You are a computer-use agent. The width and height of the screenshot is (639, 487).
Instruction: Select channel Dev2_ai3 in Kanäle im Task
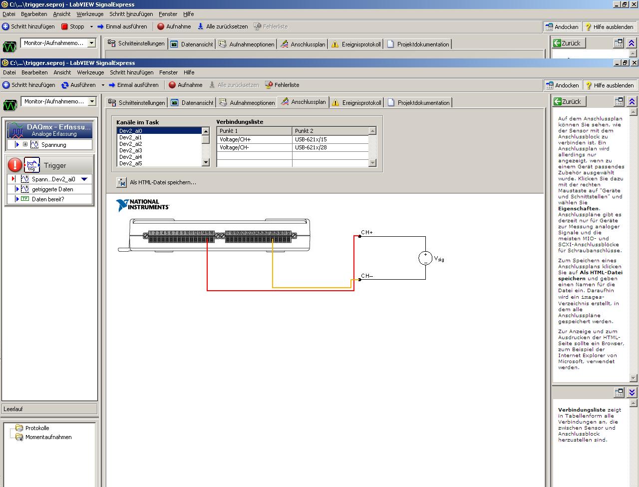tap(159, 150)
